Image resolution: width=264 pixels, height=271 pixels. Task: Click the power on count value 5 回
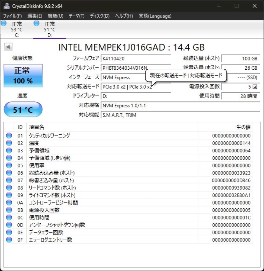tap(241, 87)
